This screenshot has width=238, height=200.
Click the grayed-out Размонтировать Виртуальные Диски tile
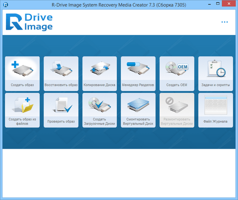tap(177, 110)
